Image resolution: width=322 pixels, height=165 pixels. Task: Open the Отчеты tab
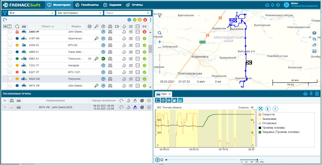134,5
